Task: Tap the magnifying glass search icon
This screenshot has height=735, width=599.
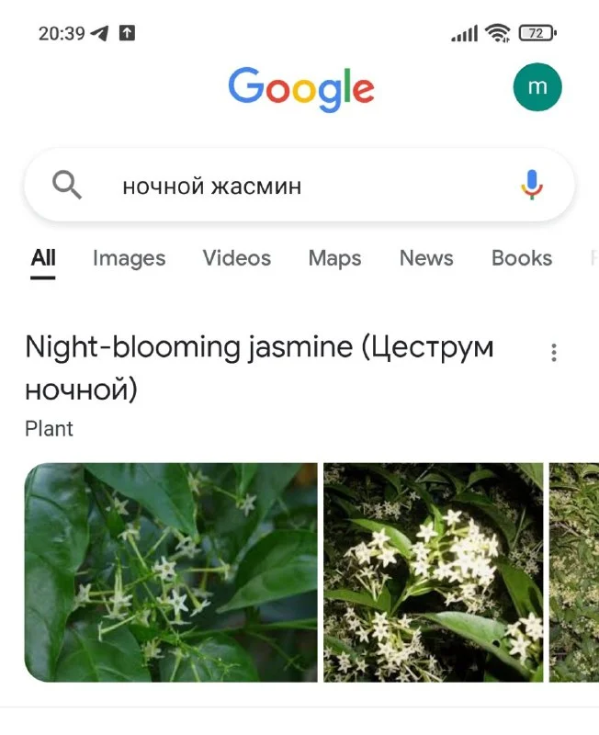Action: 67,186
